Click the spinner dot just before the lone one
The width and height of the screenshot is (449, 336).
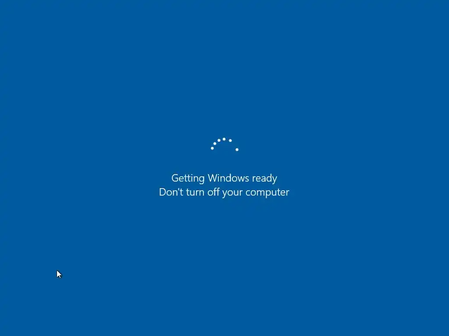coord(230,140)
